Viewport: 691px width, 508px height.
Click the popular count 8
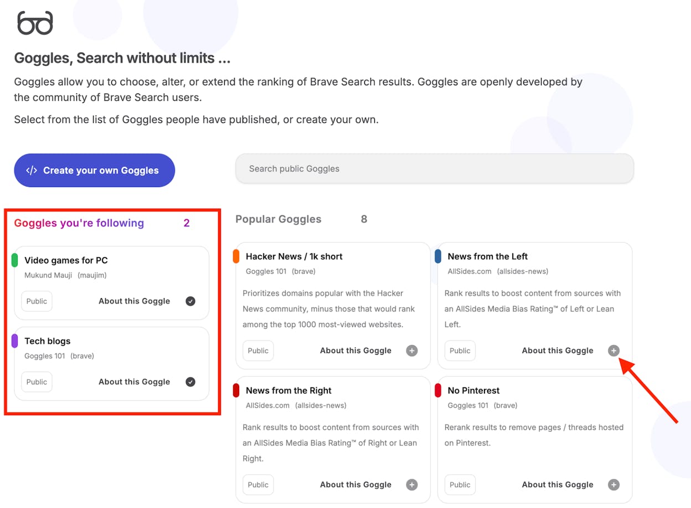coord(364,219)
